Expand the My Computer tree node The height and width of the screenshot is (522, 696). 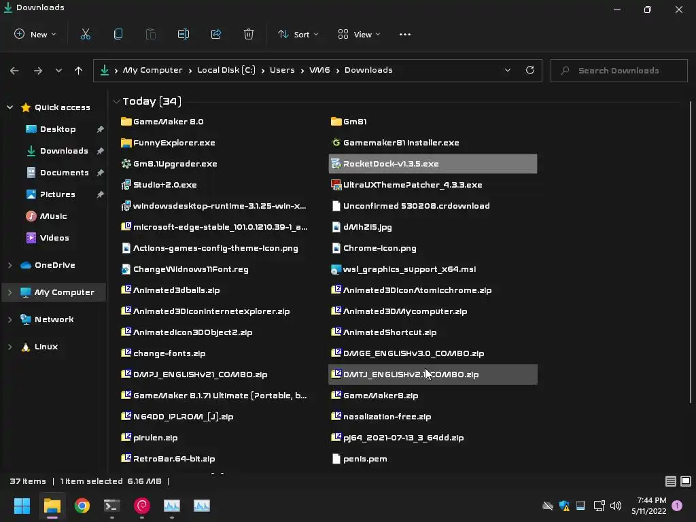10,292
